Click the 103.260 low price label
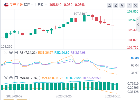Image resolution: width=140 pixels, height=100 pixels. point(7,46)
